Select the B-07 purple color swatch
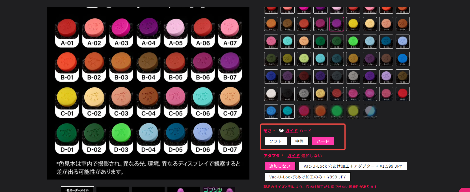Viewport: 470px width, 192px height. pos(337,24)
